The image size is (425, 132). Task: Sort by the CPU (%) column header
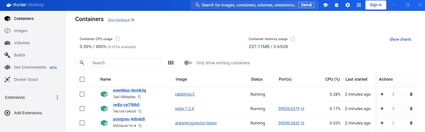[x=333, y=79]
